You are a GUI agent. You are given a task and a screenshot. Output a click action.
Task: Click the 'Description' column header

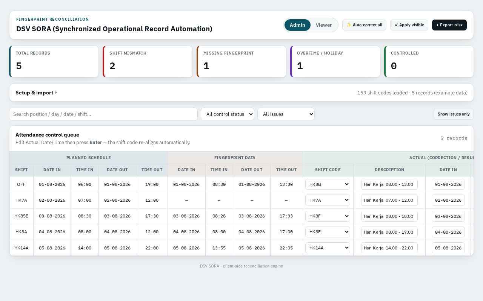(389, 170)
